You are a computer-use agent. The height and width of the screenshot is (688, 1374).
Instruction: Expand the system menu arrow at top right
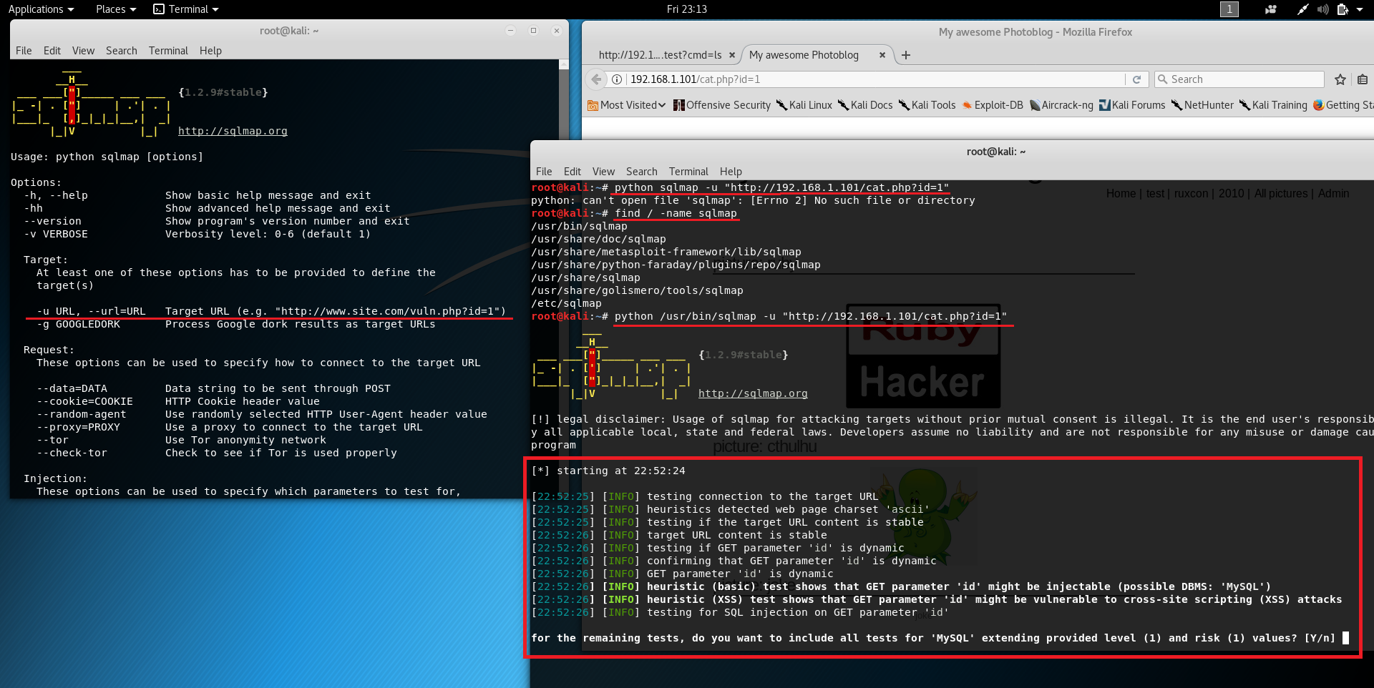(x=1360, y=9)
